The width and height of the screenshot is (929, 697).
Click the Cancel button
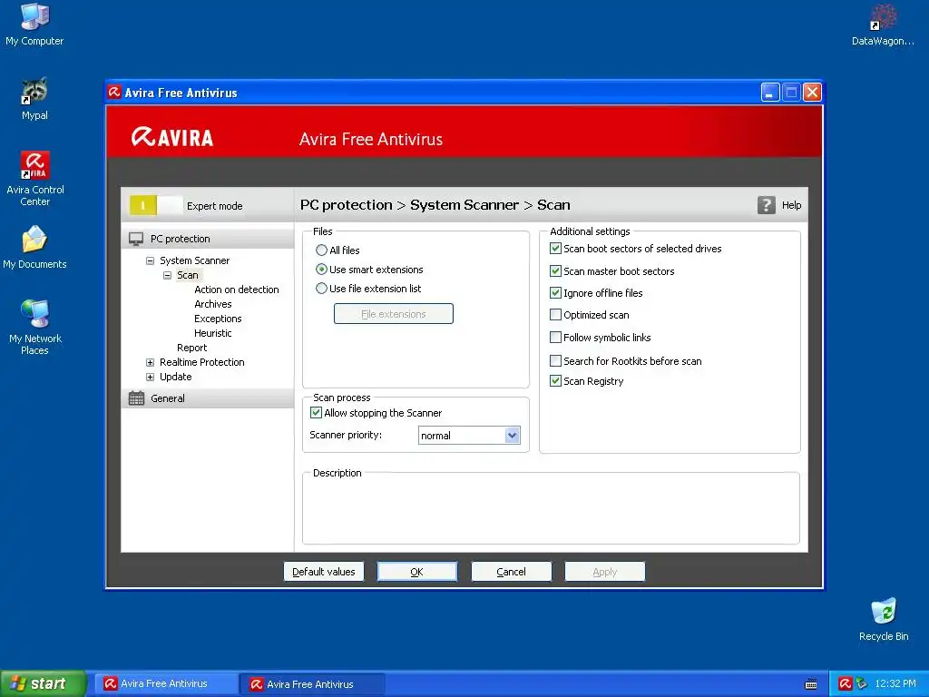tap(511, 572)
